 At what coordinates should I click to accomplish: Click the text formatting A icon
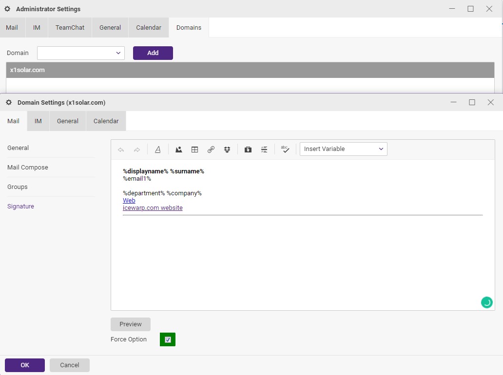pos(158,150)
